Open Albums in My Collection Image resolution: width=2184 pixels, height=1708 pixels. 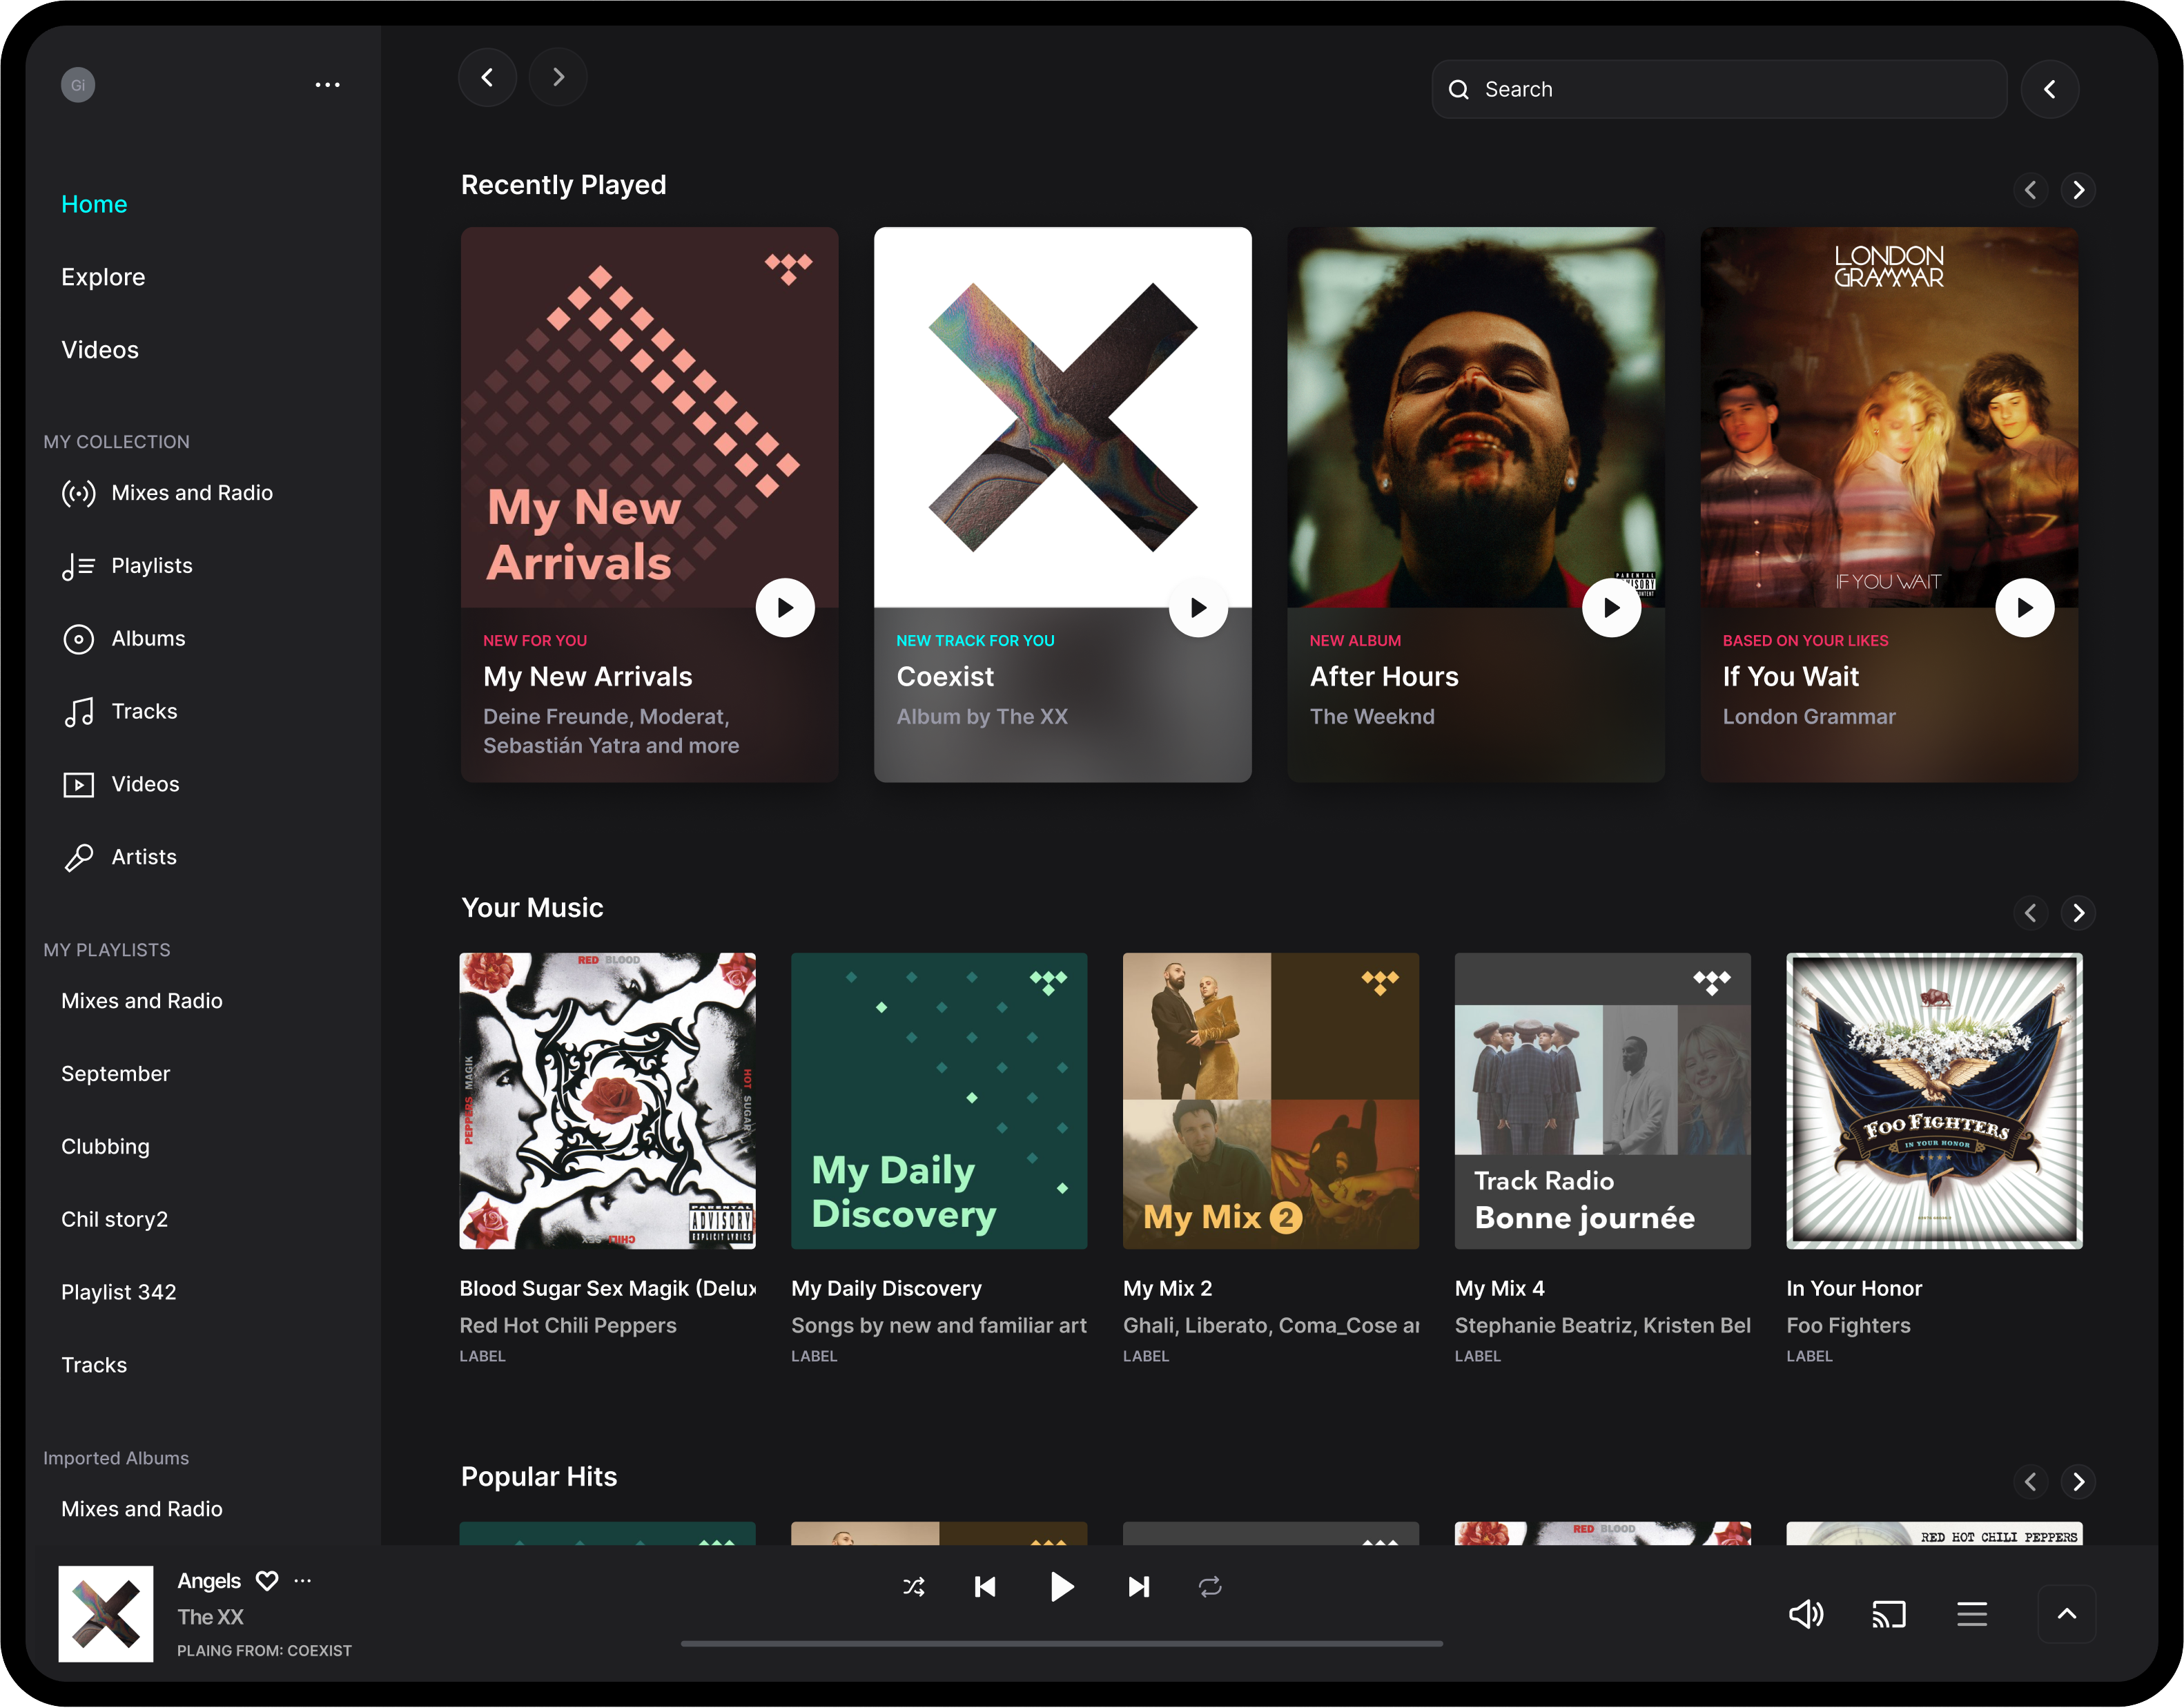click(148, 638)
